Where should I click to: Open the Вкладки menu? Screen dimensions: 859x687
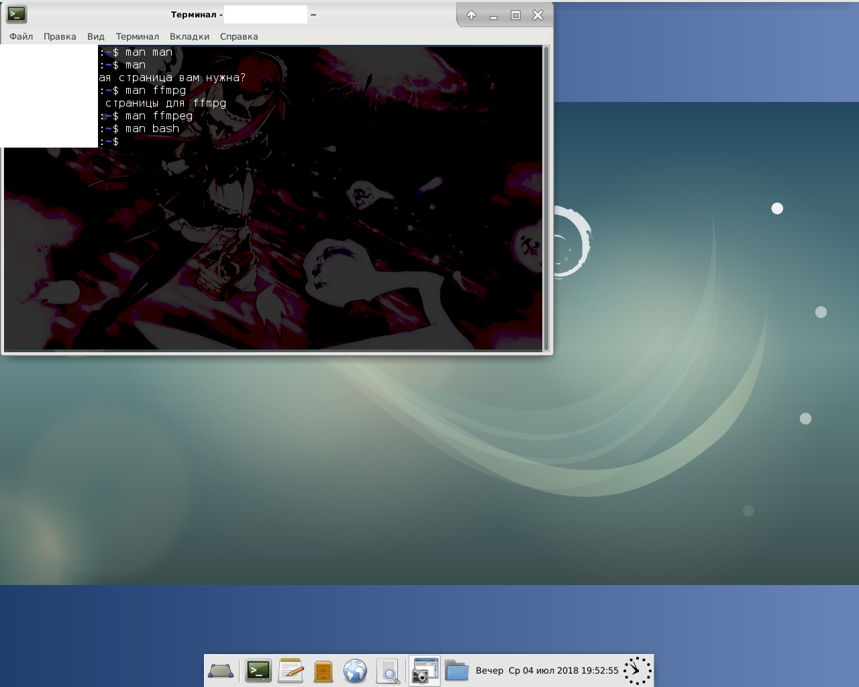click(189, 36)
